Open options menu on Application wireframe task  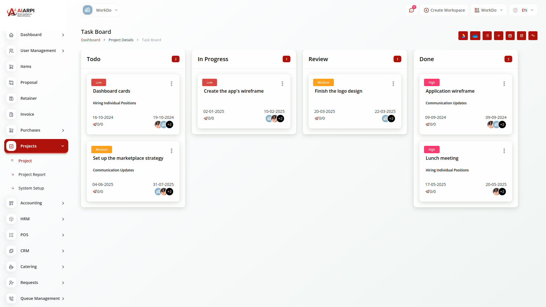pyautogui.click(x=504, y=84)
